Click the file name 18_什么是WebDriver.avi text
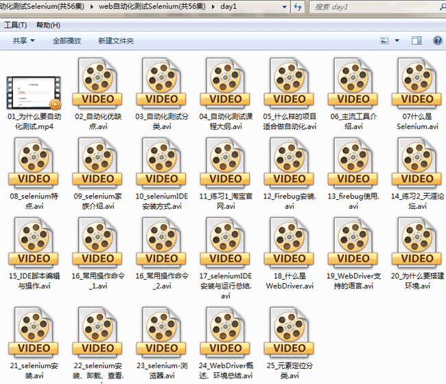The image size is (446, 384). tap(290, 281)
